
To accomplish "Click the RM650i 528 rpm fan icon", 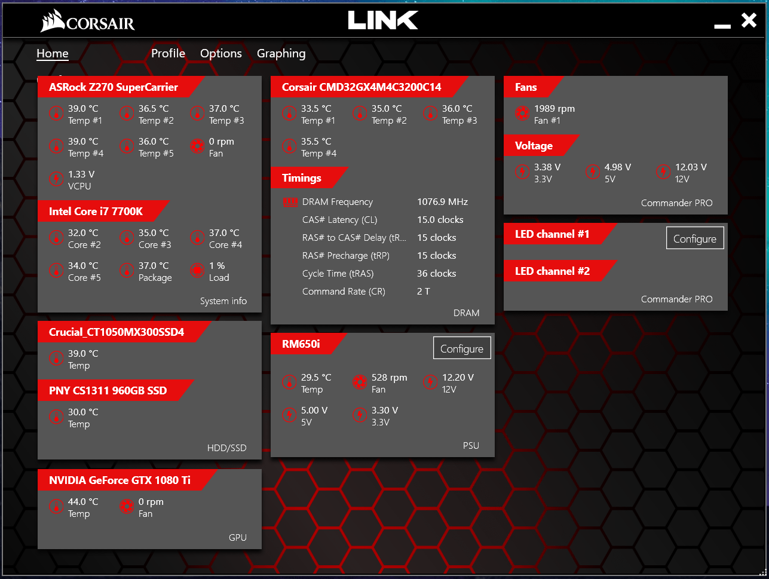I will point(360,382).
